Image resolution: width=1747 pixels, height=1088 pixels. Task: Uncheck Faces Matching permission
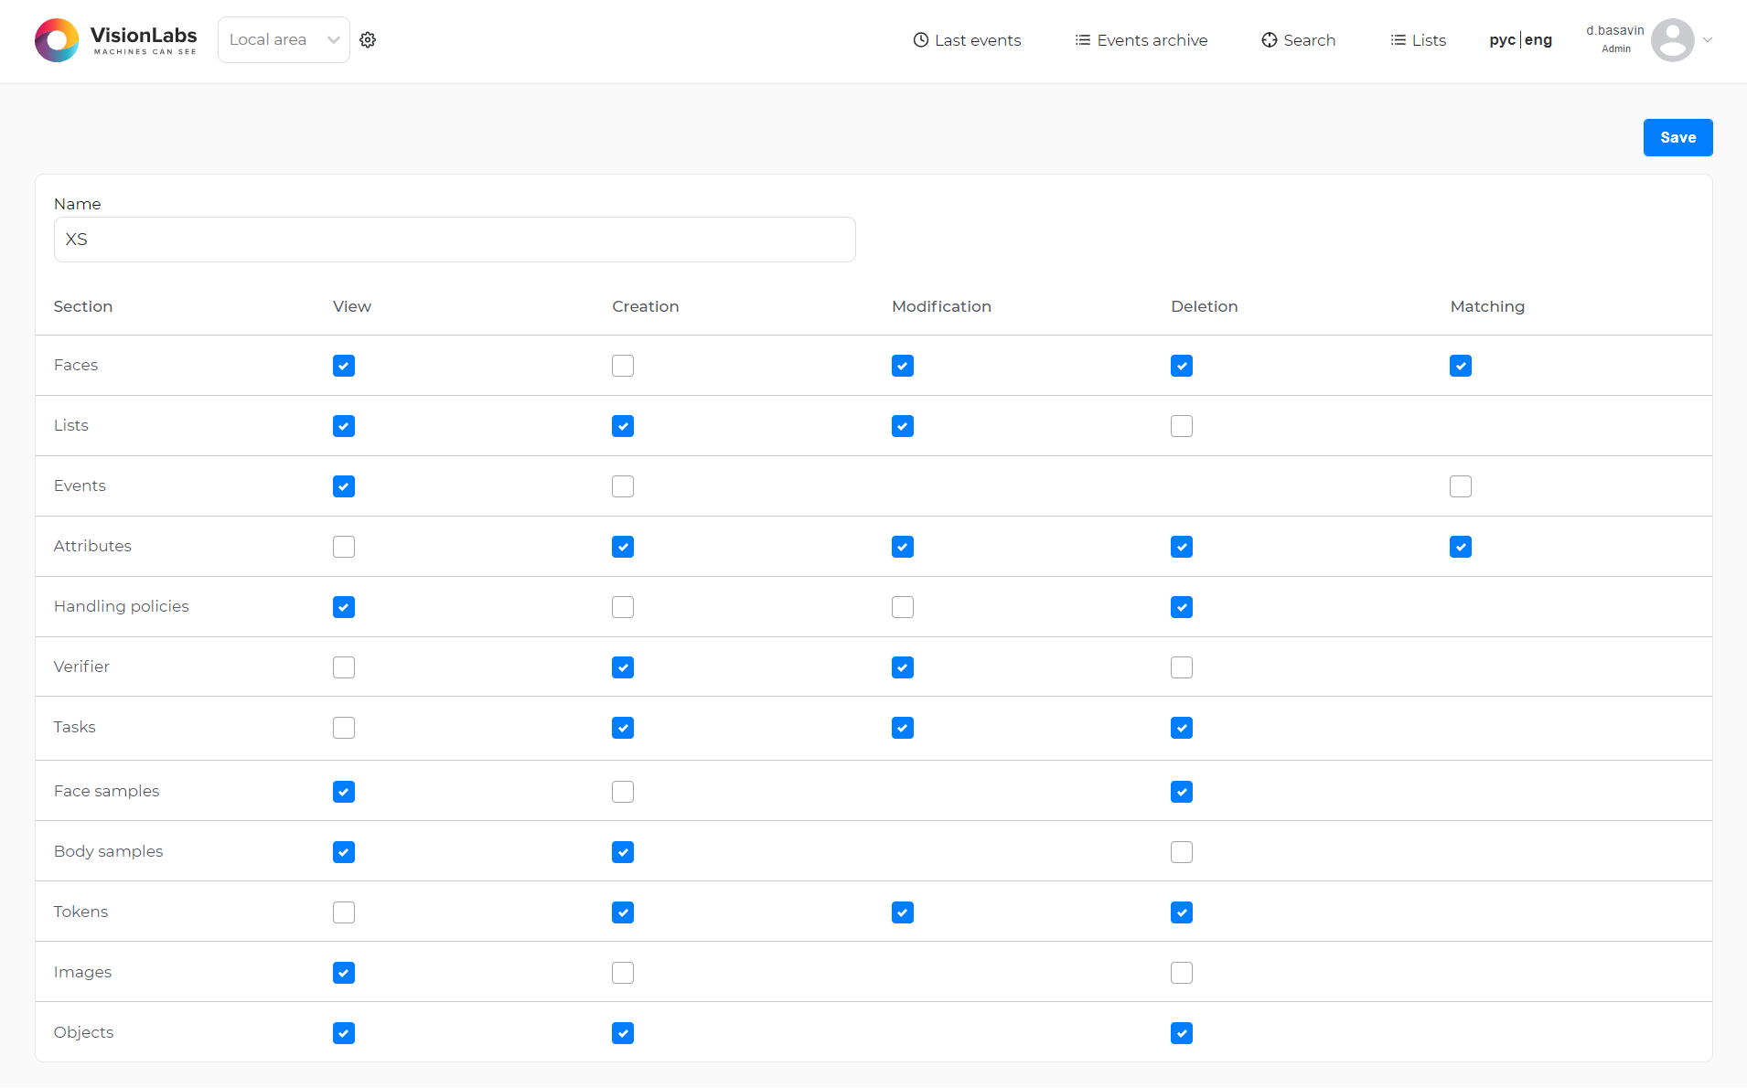click(x=1461, y=366)
